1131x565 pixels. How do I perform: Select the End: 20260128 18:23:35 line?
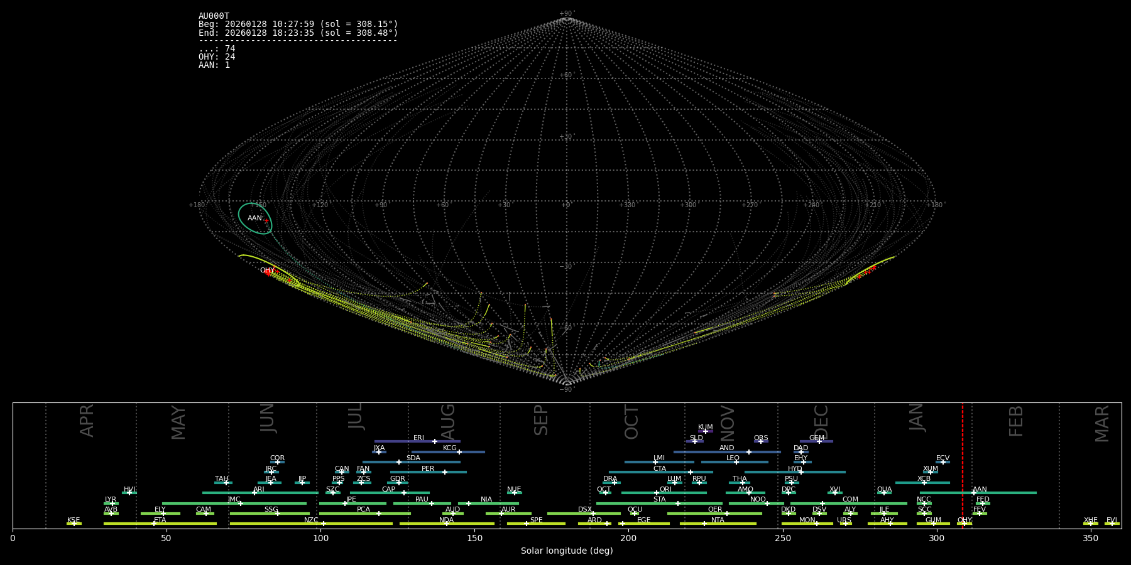[298, 33]
